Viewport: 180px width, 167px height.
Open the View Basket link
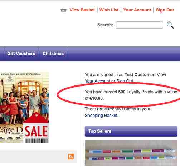(82, 10)
